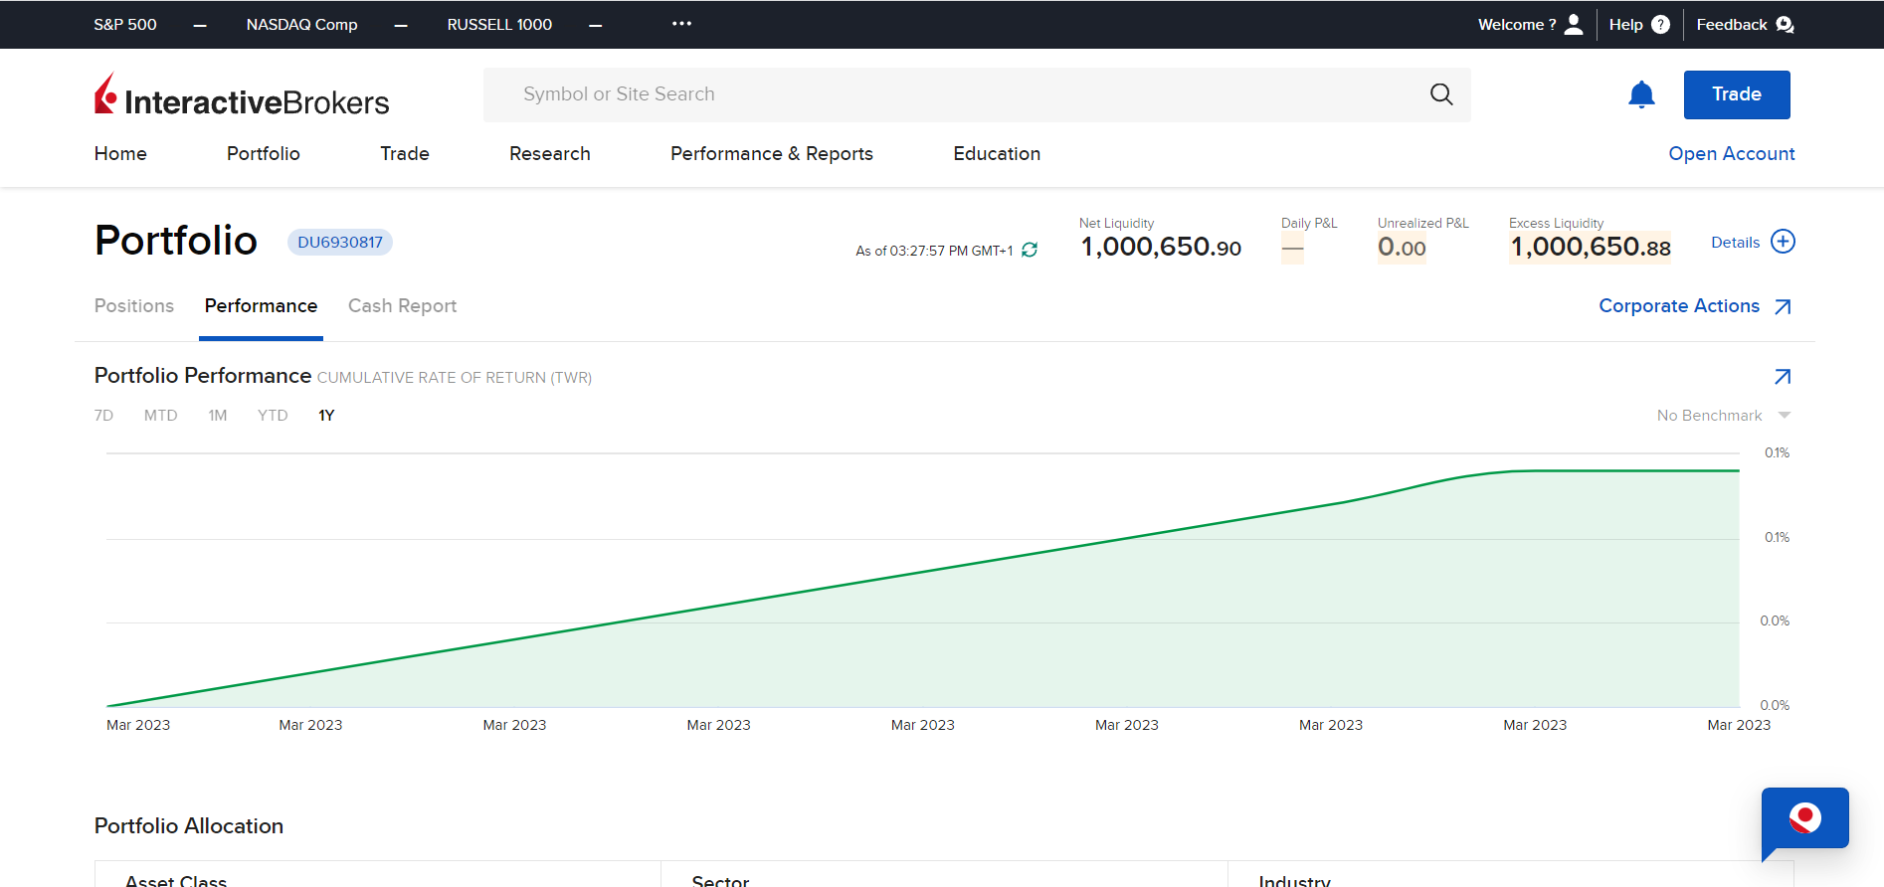Click the Unrealized P&L value 0.00
The height and width of the screenshot is (887, 1884).
click(1402, 247)
